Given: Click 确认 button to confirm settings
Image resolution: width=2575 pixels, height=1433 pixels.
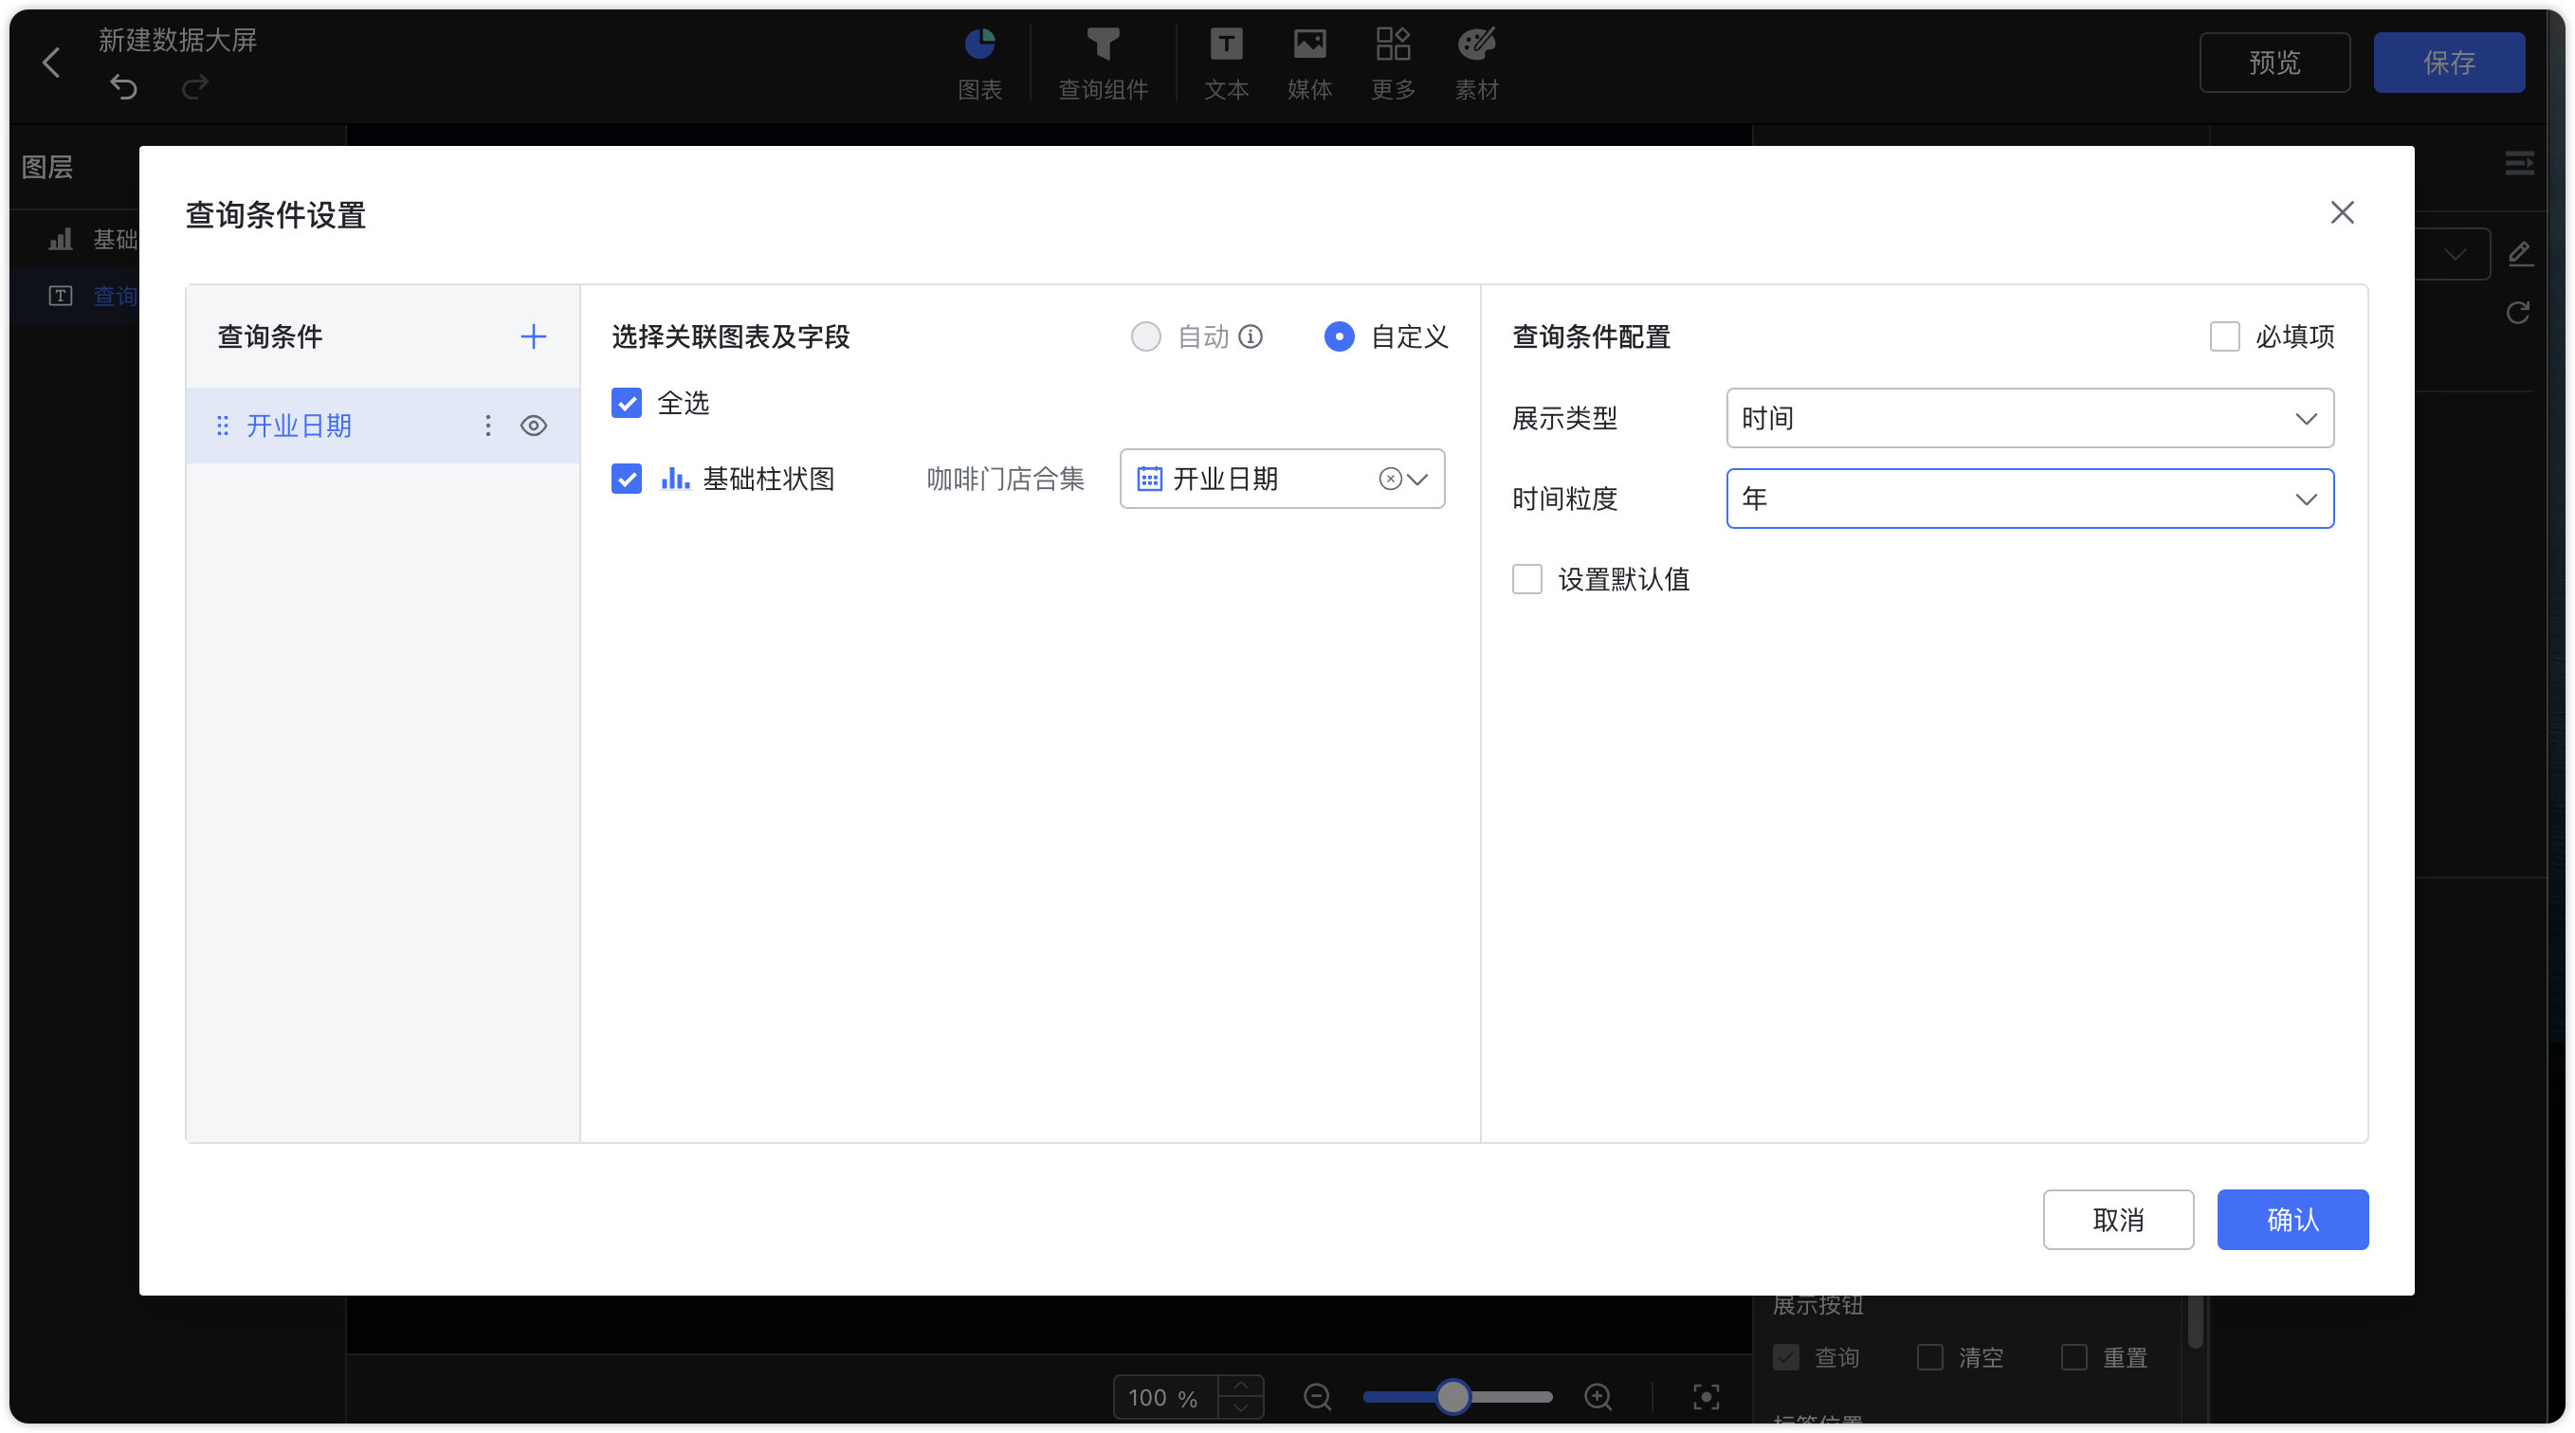Looking at the screenshot, I should (x=2291, y=1220).
